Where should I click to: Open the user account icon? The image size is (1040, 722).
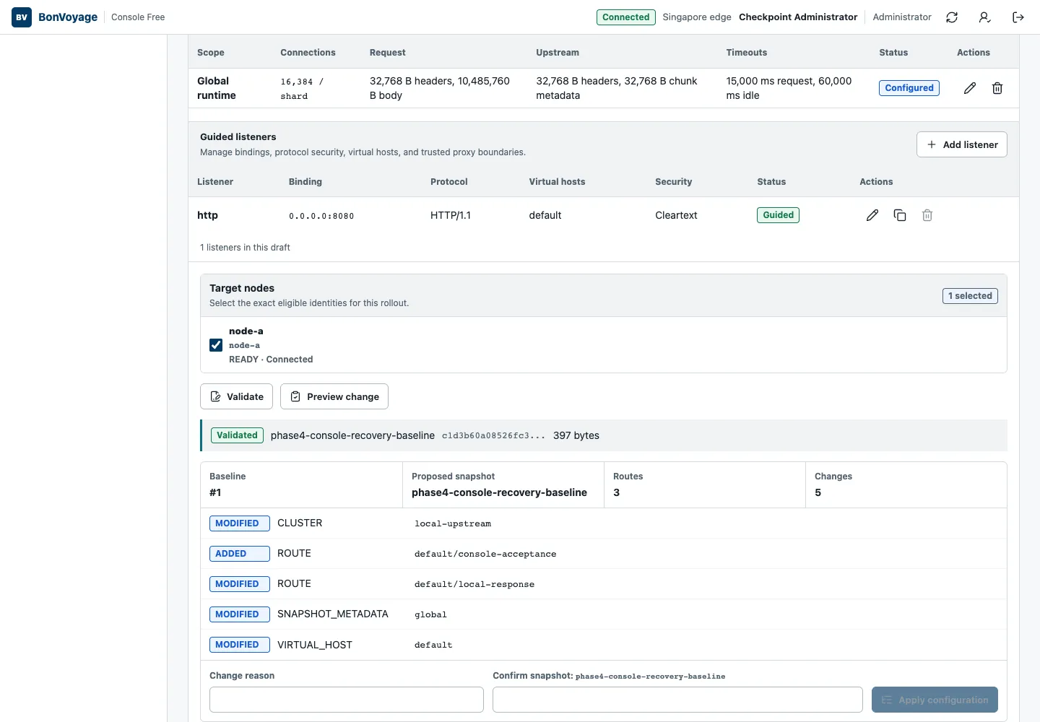[984, 17]
